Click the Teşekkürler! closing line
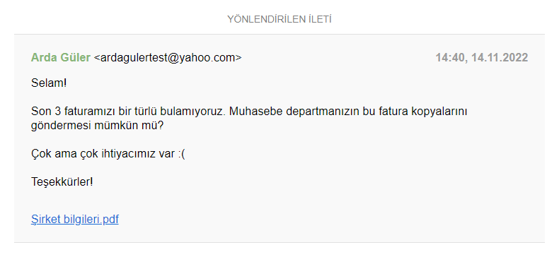The image size is (559, 257). tap(62, 182)
